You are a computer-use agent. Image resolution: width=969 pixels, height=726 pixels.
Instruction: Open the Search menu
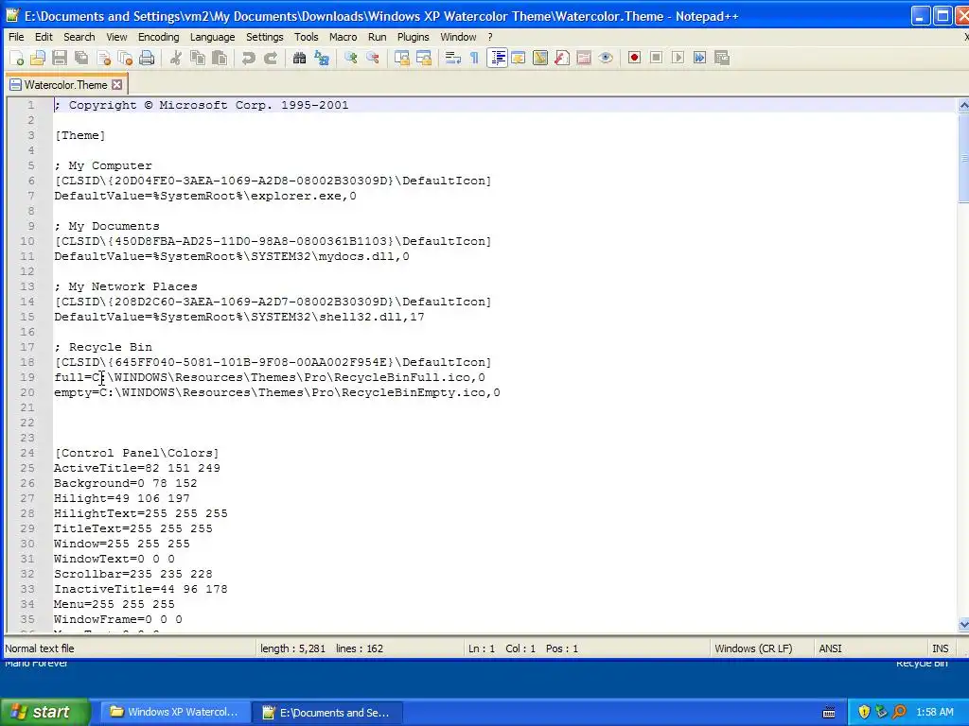79,37
